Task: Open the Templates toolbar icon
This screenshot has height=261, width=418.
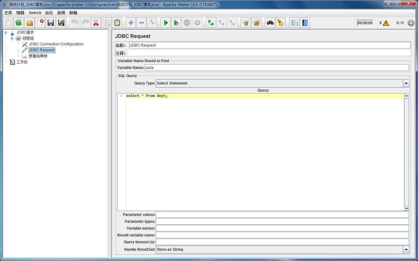Action: tap(19, 23)
